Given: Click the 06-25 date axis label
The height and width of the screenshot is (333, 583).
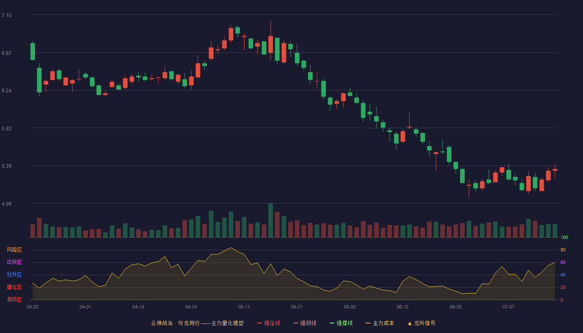Looking at the screenshot, I should point(456,307).
